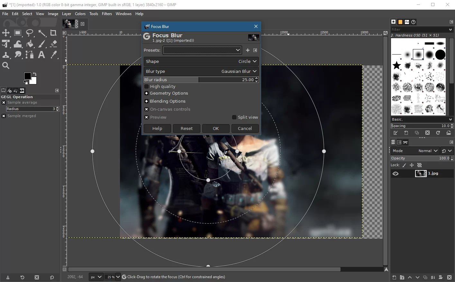This screenshot has width=455, height=282.
Task: Toggle Sample merged checkbox
Action: click(4, 116)
